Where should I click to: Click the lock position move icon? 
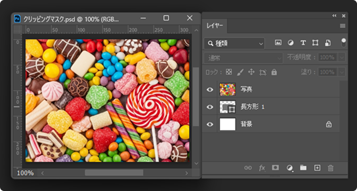251,73
